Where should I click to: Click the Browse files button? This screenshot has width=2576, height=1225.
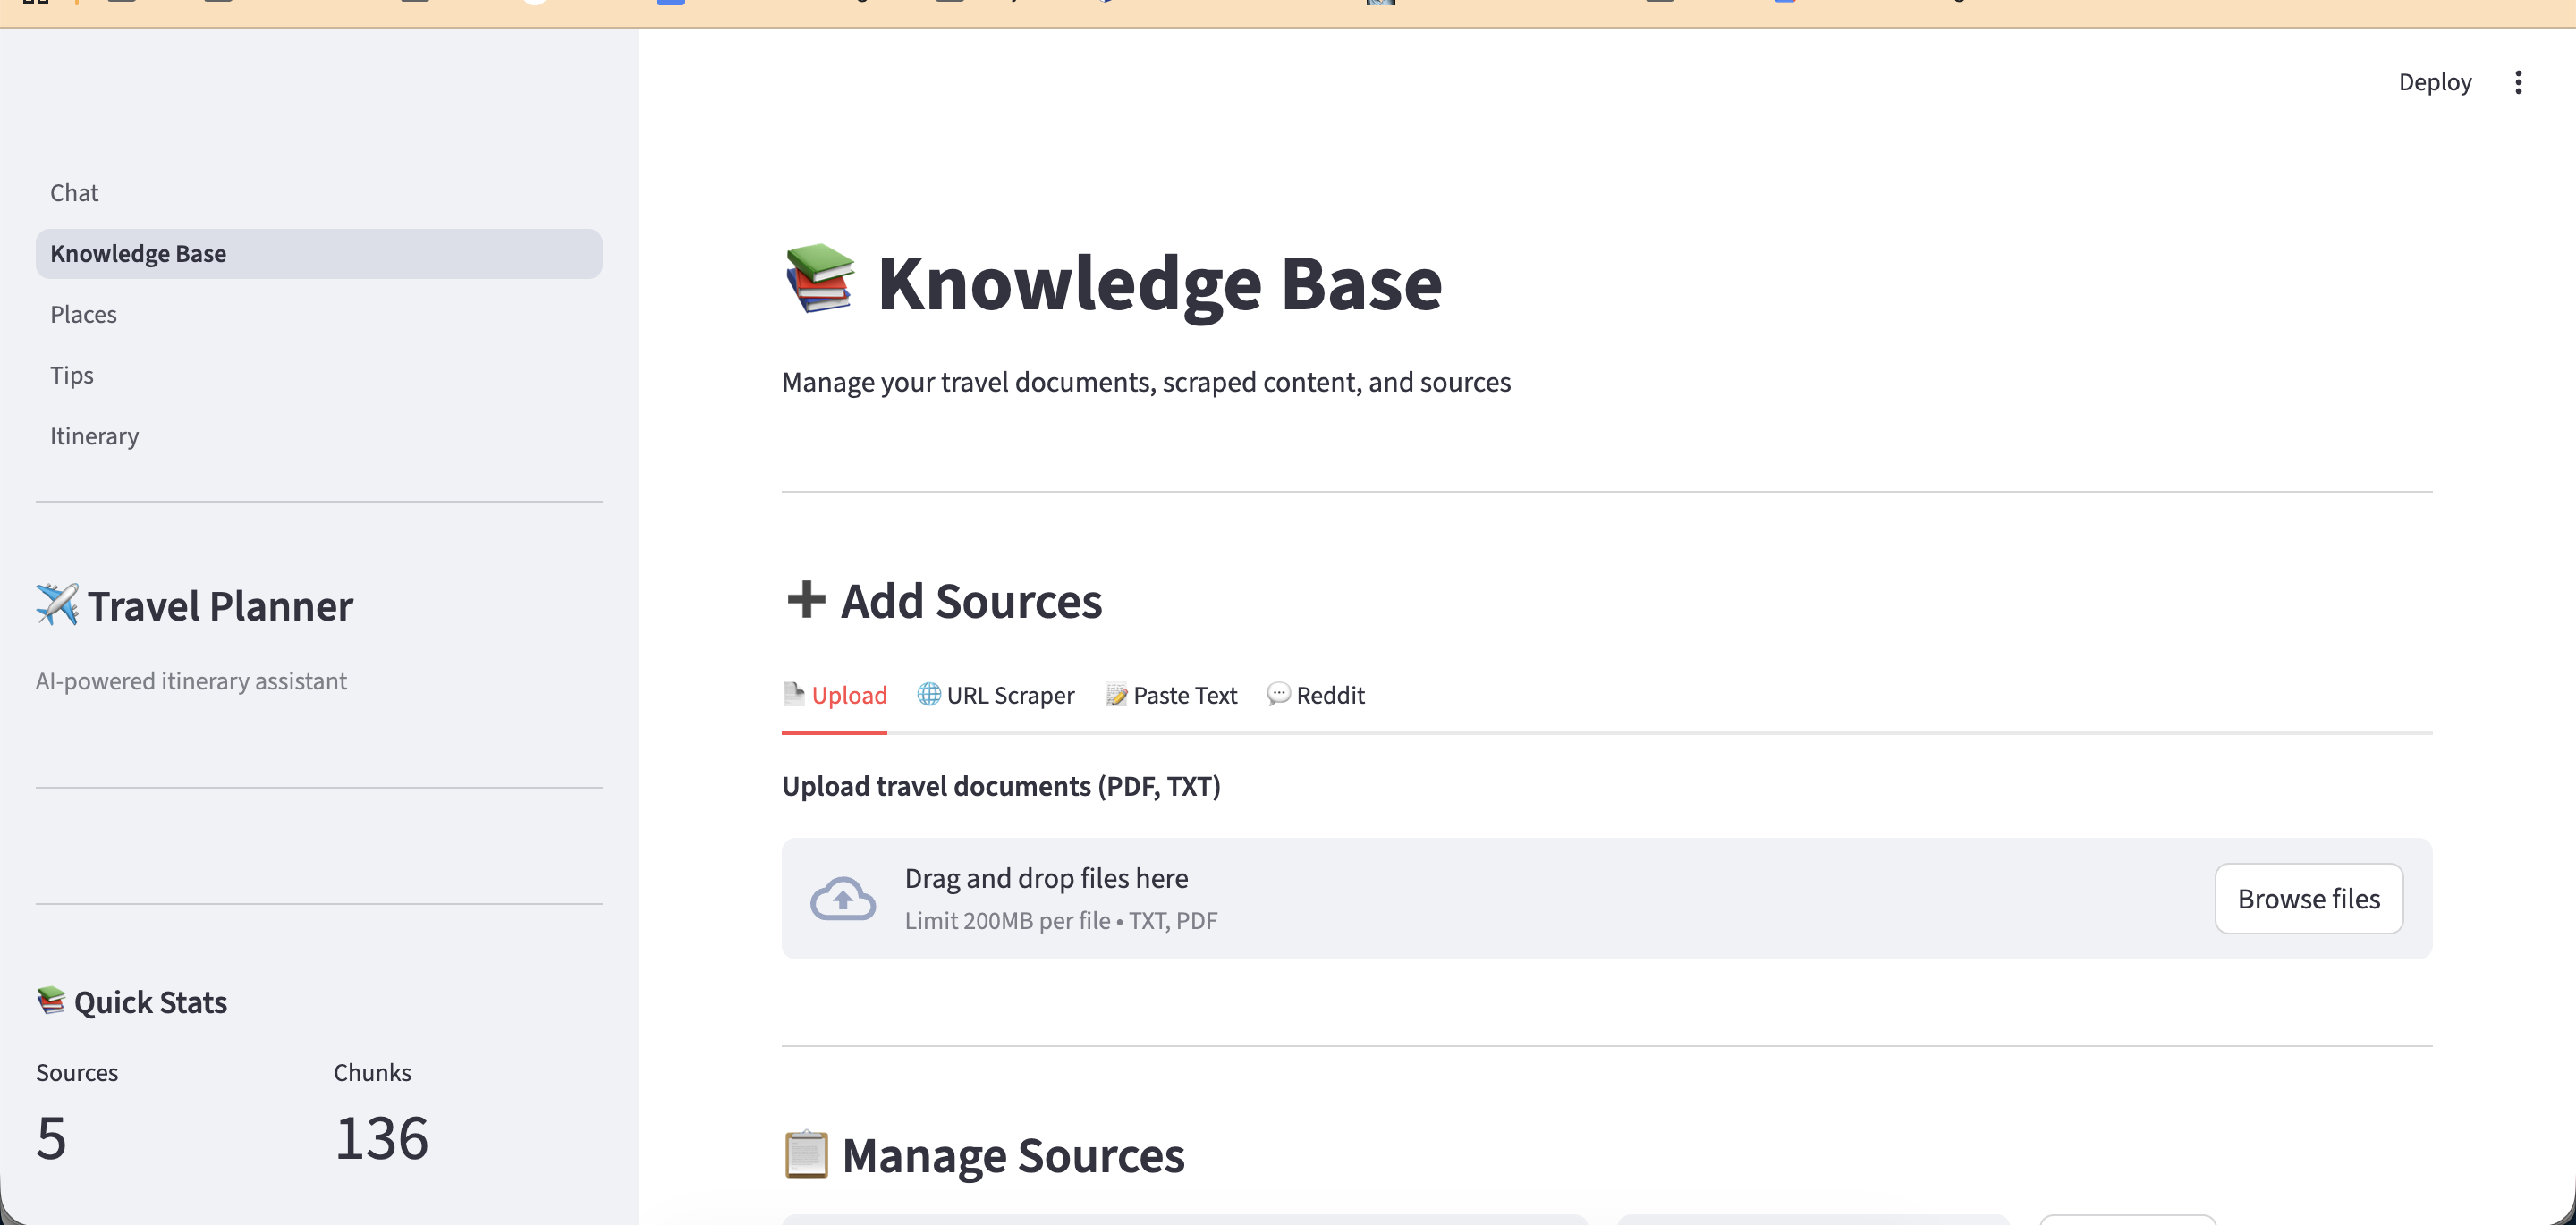click(2309, 898)
